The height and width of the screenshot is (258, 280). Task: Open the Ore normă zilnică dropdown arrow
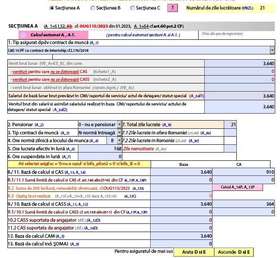point(119,140)
